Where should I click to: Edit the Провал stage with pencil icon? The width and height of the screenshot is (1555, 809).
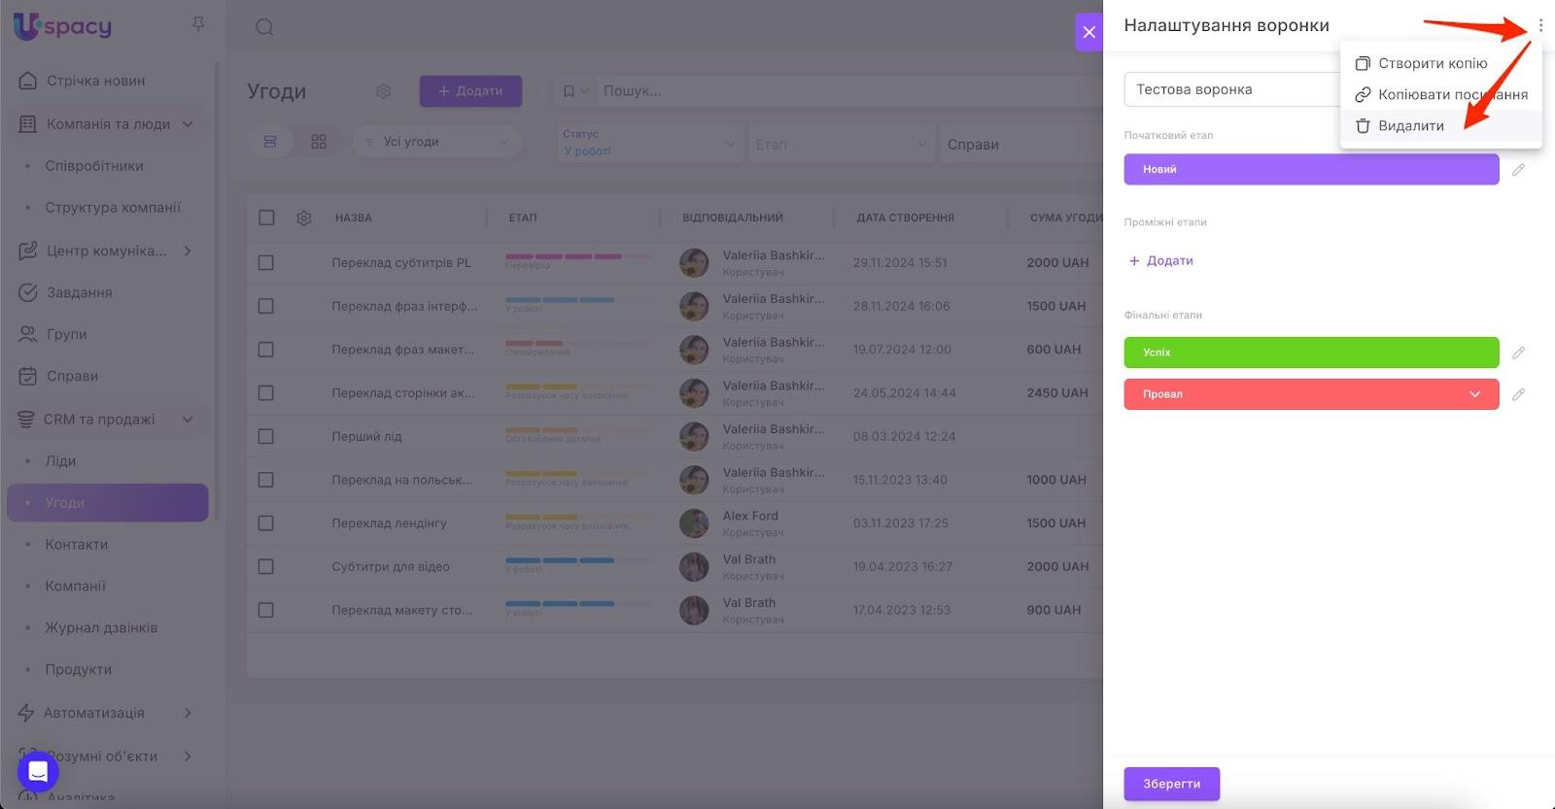point(1518,394)
